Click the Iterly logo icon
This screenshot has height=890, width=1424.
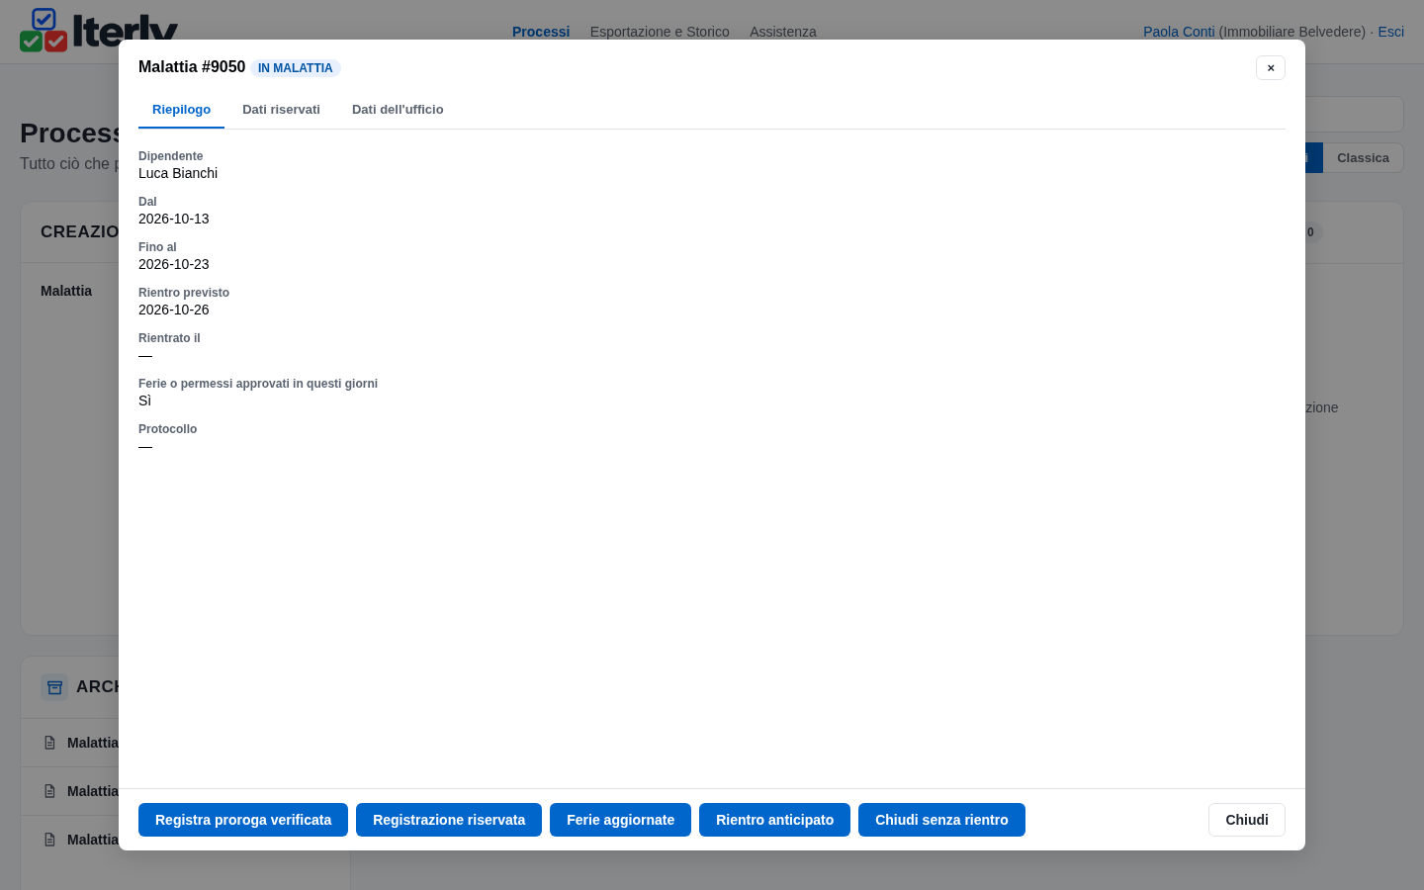coord(44,30)
